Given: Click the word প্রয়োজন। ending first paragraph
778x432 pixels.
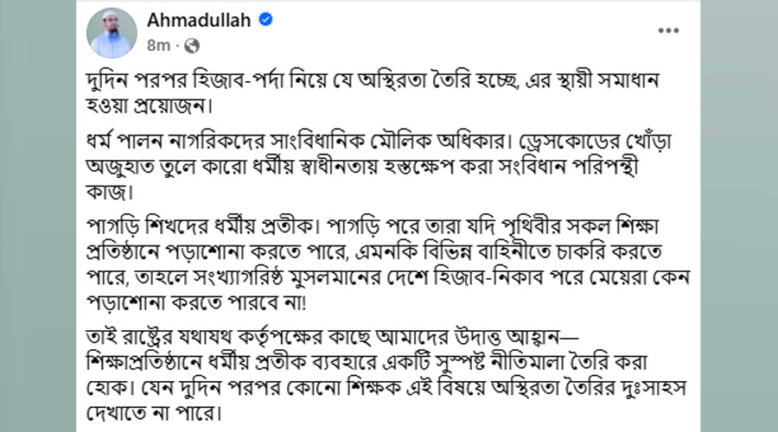Looking at the screenshot, I should (173, 106).
